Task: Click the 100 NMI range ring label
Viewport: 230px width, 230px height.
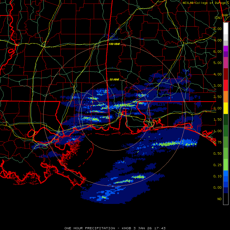Action: [x=114, y=44]
